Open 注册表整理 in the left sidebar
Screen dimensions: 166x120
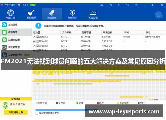(x=16, y=40)
